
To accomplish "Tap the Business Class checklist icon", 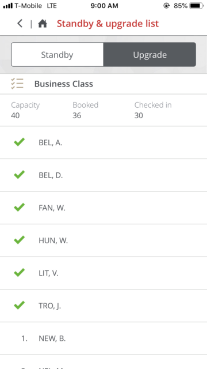I will (x=17, y=84).
